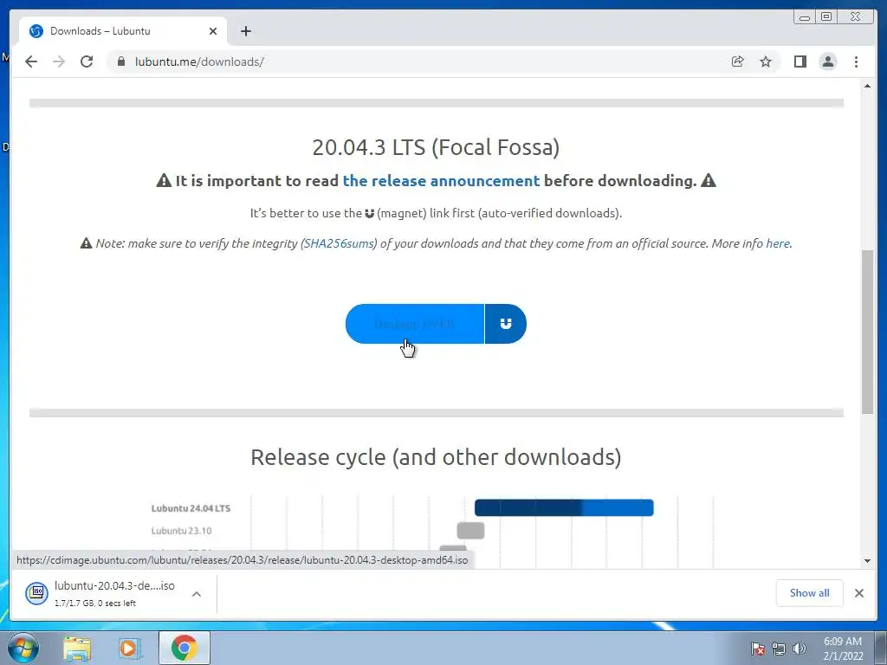Select the Downloads – Lubuntu tab
The image size is (887, 665).
(123, 31)
